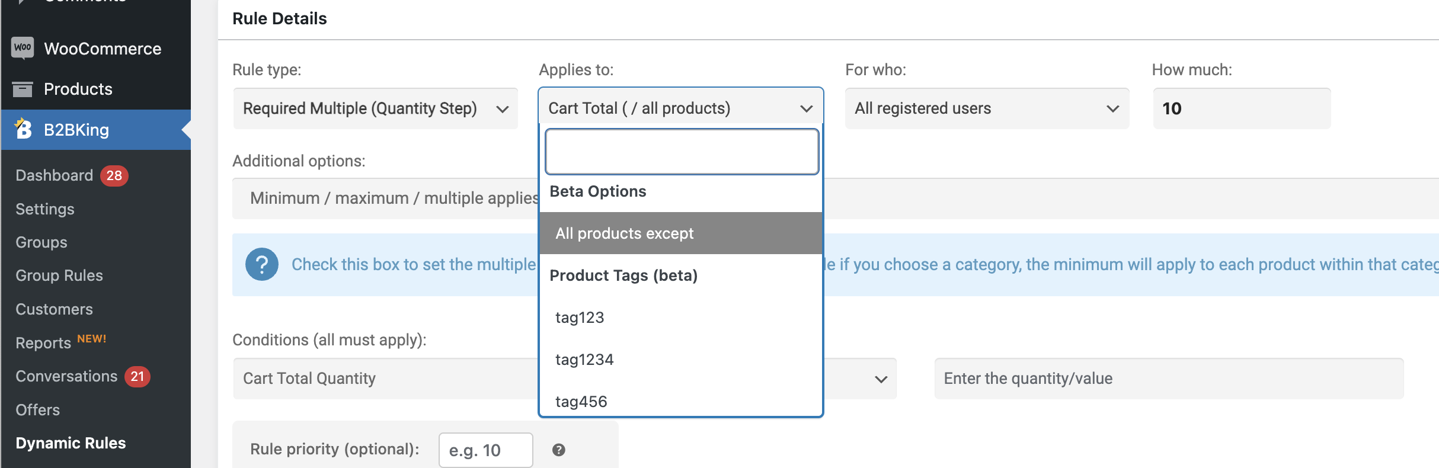Screen dimensions: 1439x468
Task: Click the red 28 badge on Dashboard
Action: click(114, 175)
